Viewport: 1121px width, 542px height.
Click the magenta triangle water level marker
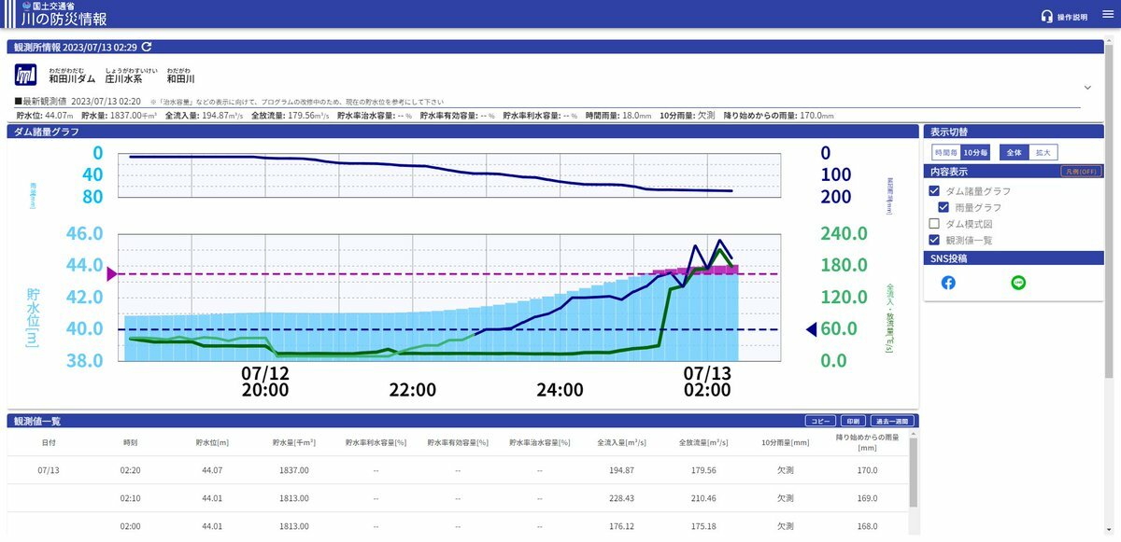[x=112, y=273]
